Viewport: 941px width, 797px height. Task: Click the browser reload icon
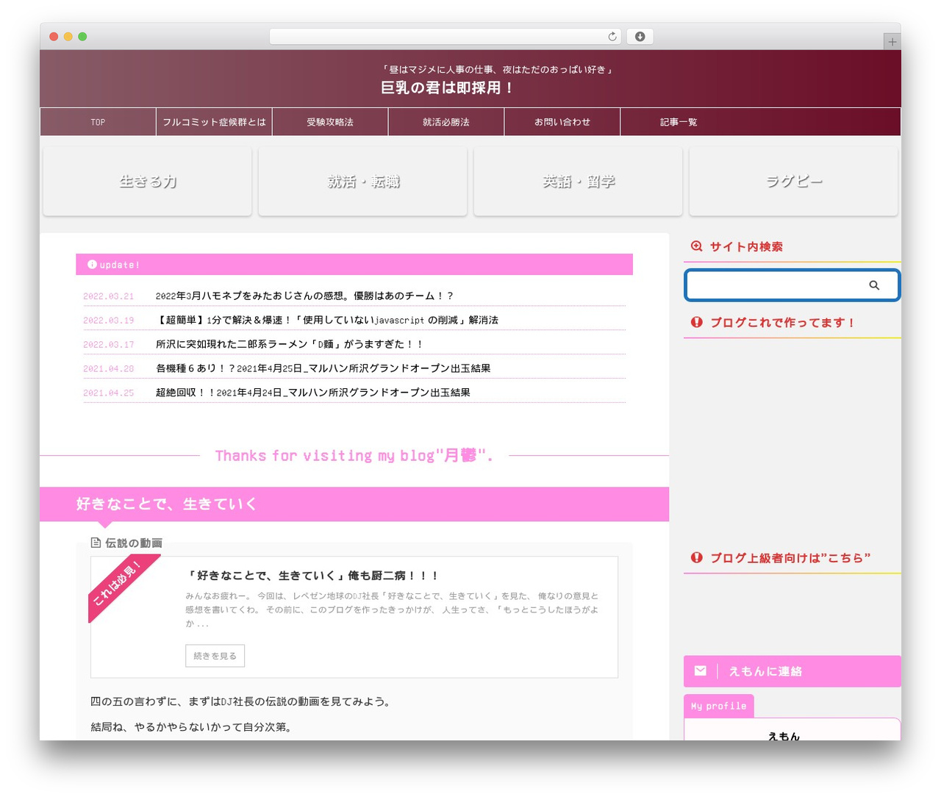(612, 37)
